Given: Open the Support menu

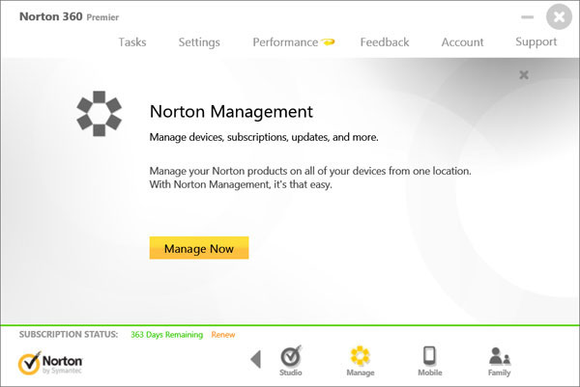Looking at the screenshot, I should [536, 42].
